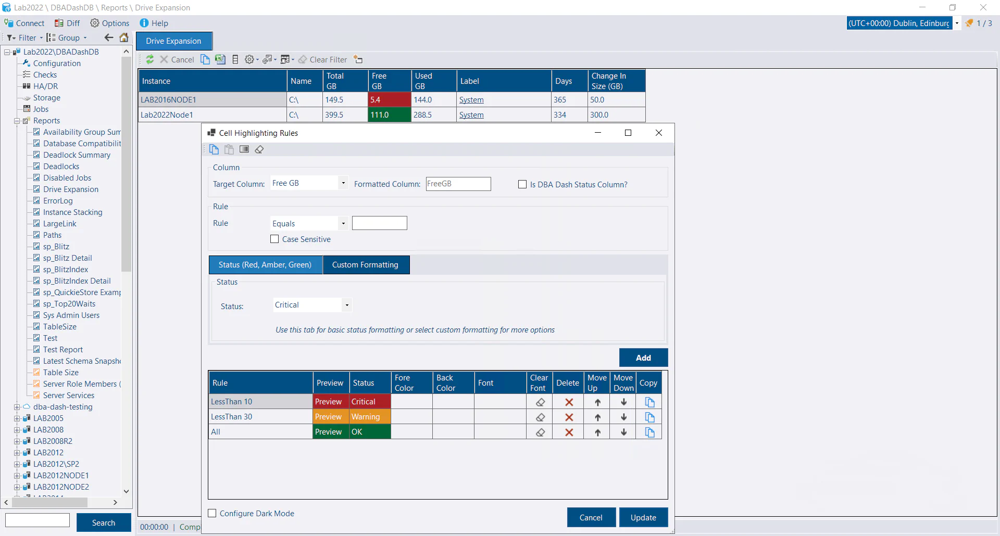Open the Status dropdown showing Critical
Screen dimensions: 1000x536
[x=347, y=305]
